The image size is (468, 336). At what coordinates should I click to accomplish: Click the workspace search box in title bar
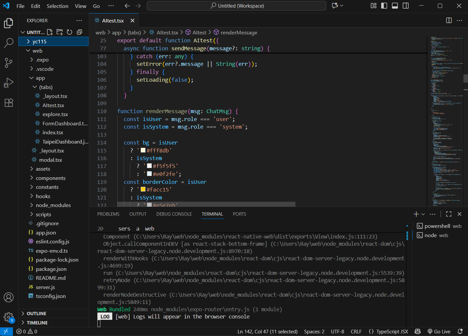236,6
